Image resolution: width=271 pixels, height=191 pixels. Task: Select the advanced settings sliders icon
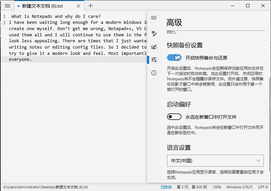coord(153,59)
